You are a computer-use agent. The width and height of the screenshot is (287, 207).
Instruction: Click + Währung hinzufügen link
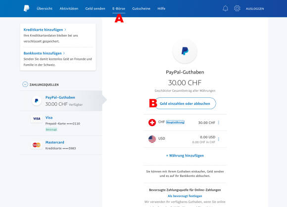pos(185,156)
